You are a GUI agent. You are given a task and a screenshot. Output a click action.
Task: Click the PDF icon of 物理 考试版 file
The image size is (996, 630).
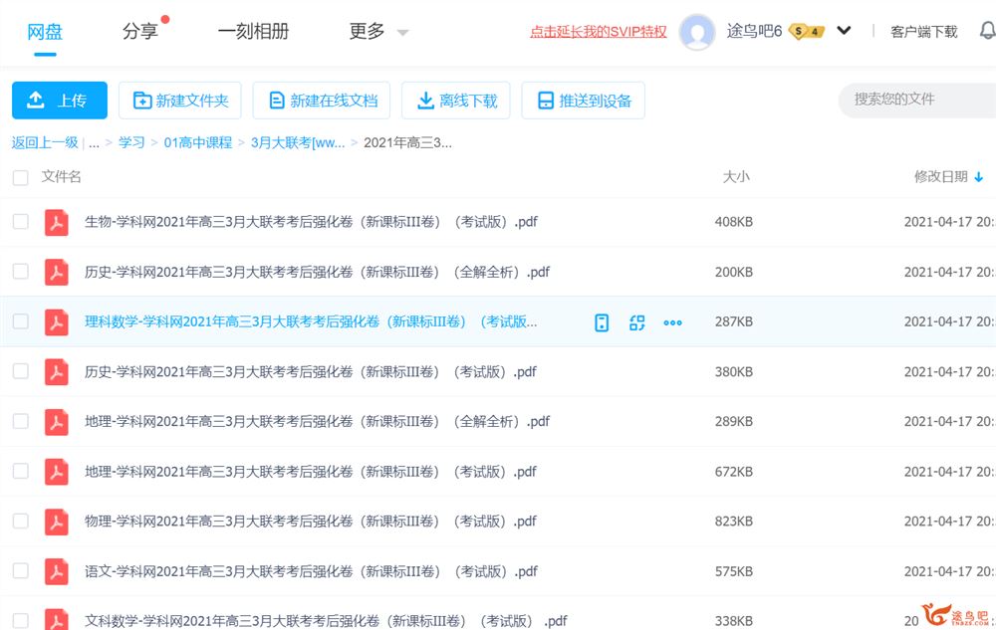57,522
